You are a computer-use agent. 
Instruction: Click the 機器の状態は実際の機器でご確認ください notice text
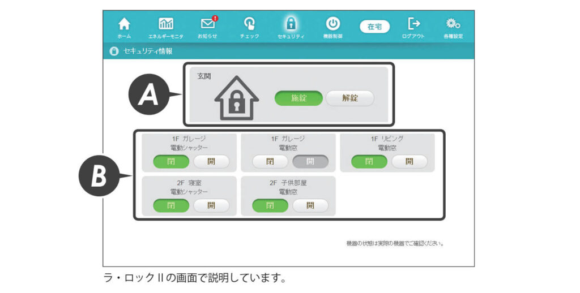point(395,243)
